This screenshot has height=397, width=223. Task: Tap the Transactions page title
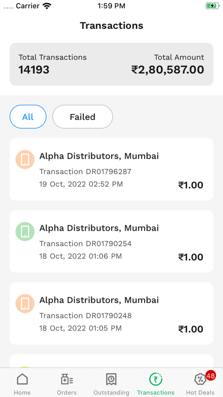coord(111,26)
